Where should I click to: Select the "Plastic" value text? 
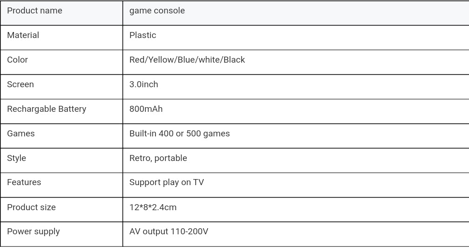pyautogui.click(x=143, y=35)
